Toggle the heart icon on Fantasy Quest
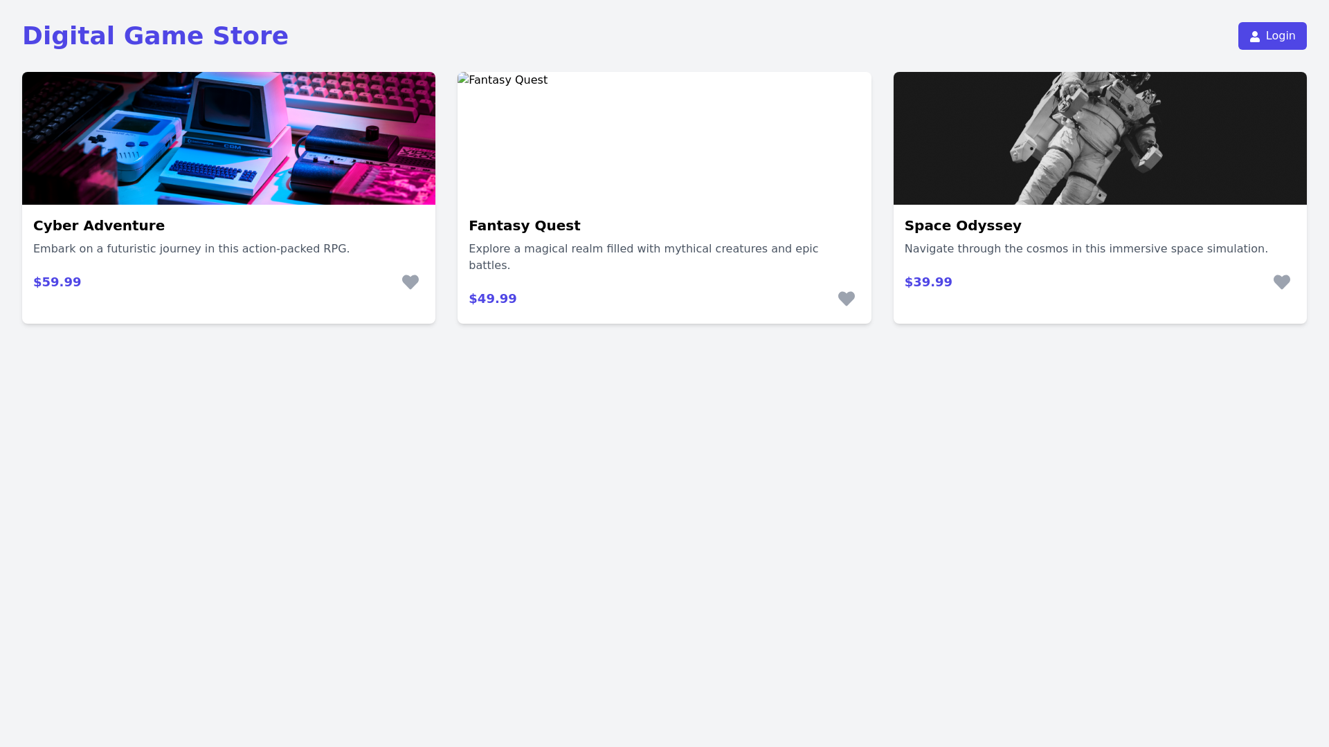1329x747 pixels. [846, 299]
